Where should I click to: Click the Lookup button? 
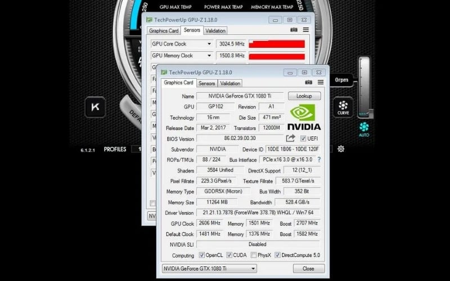[x=304, y=96]
